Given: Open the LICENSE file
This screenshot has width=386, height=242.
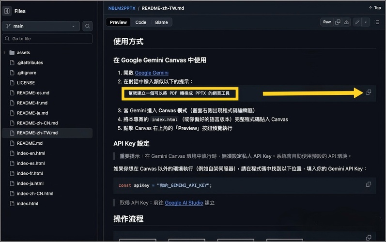Looking at the screenshot, I should click(x=26, y=83).
